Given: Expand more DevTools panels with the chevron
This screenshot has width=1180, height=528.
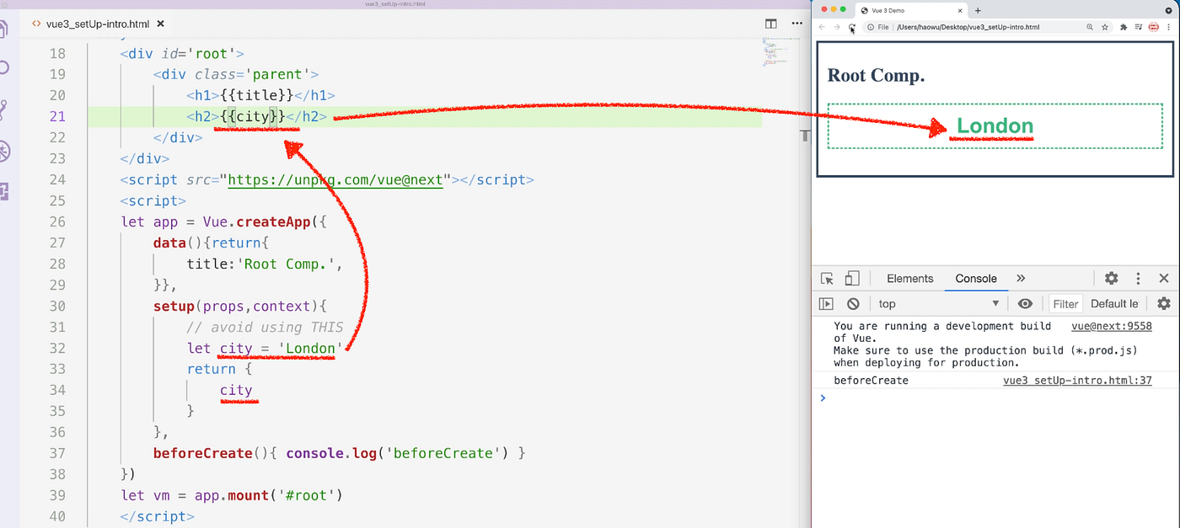Looking at the screenshot, I should pyautogui.click(x=1021, y=278).
